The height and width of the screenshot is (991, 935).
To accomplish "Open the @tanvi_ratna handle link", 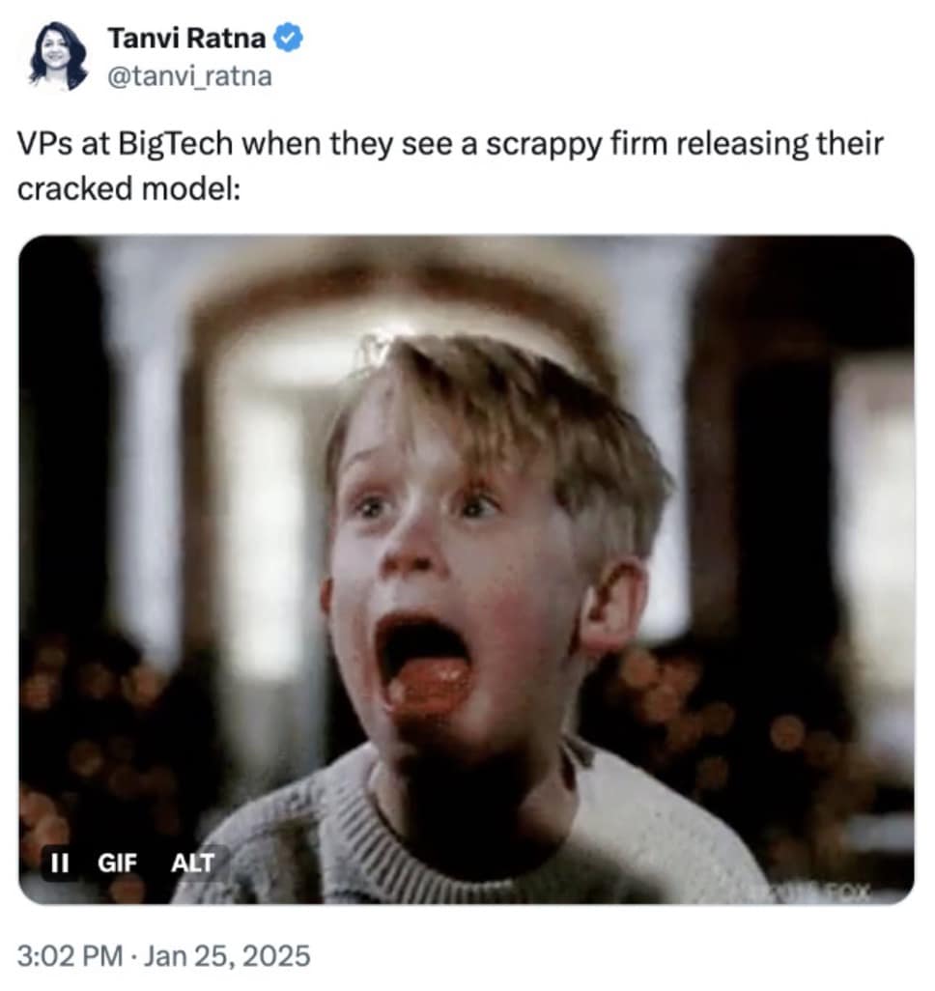I will click(189, 76).
